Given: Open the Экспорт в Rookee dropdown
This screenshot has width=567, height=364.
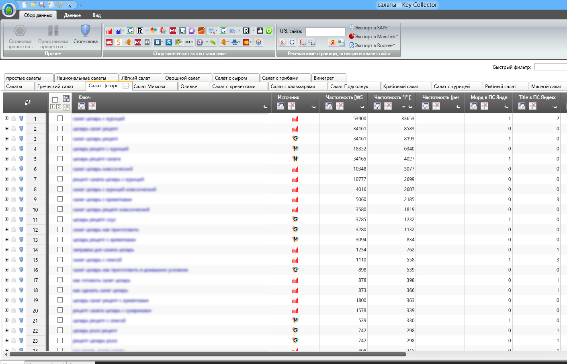Looking at the screenshot, I should pyautogui.click(x=372, y=45).
